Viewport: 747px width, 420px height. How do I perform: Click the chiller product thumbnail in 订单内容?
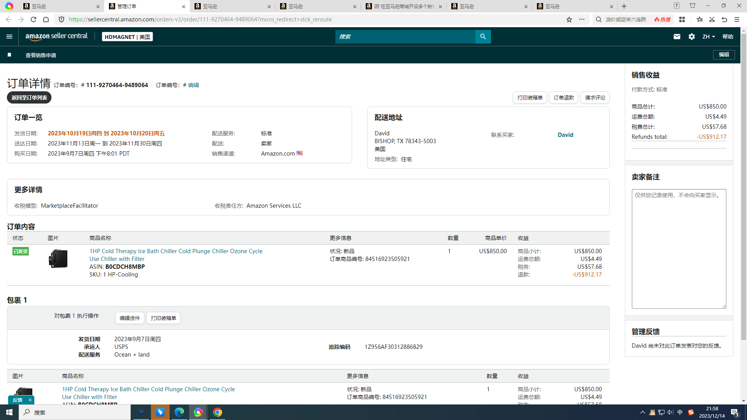[58, 259]
